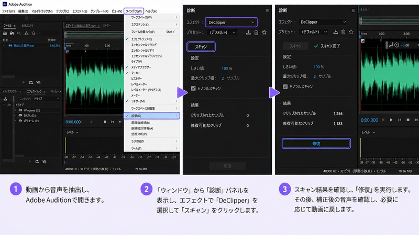The height and width of the screenshot is (235, 419).
Task: Click the greyed 修復 button in the step 2 panel
Action: pos(227,166)
